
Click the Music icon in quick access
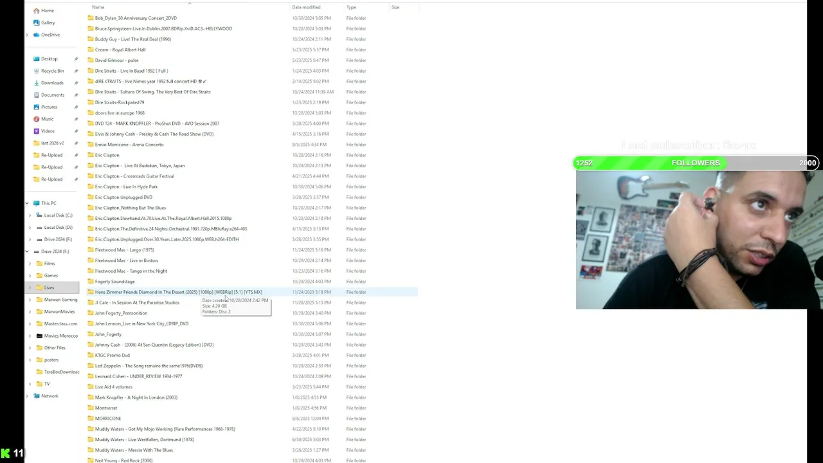coord(37,119)
